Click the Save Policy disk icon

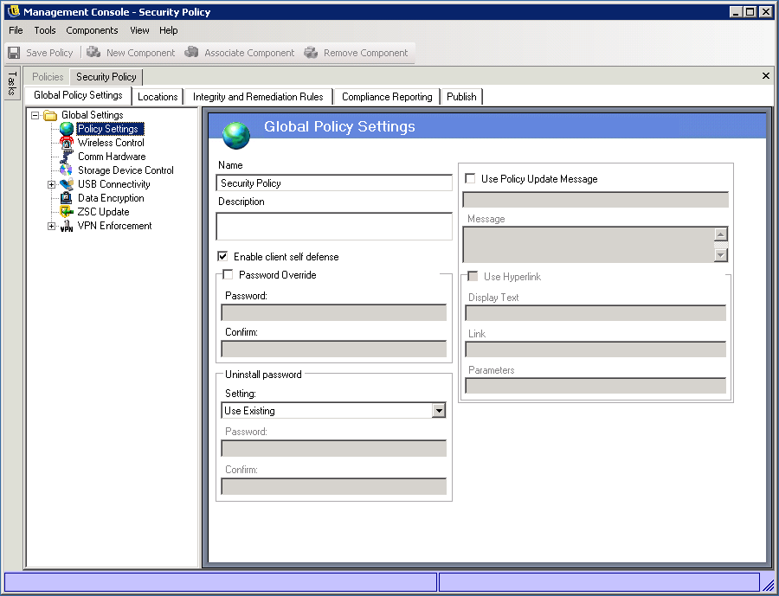pyautogui.click(x=15, y=53)
